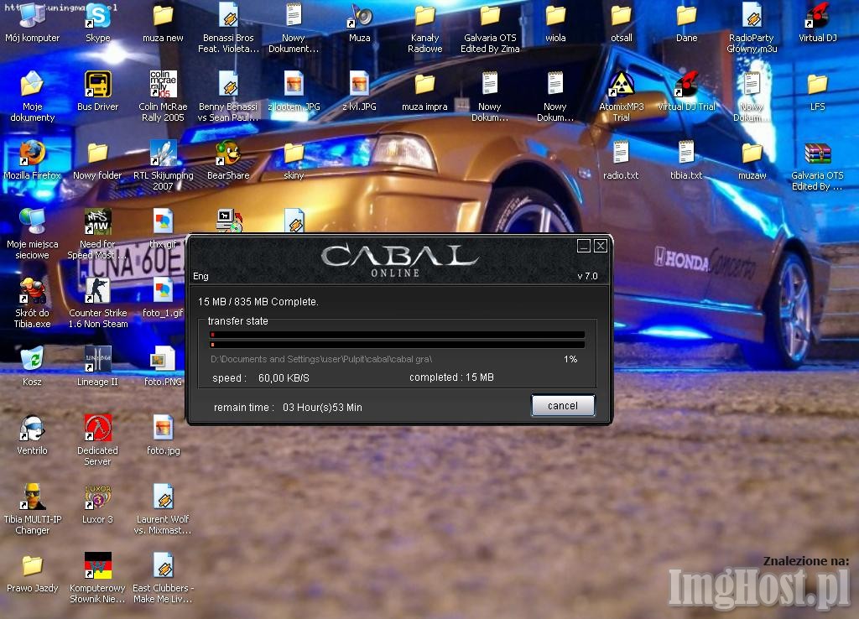Click the upper transfer state progress bar
This screenshot has height=619, width=859.
click(x=398, y=334)
